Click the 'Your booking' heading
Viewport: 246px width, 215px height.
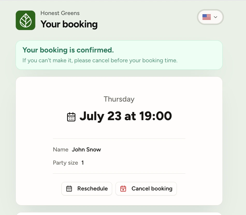pyautogui.click(x=69, y=24)
